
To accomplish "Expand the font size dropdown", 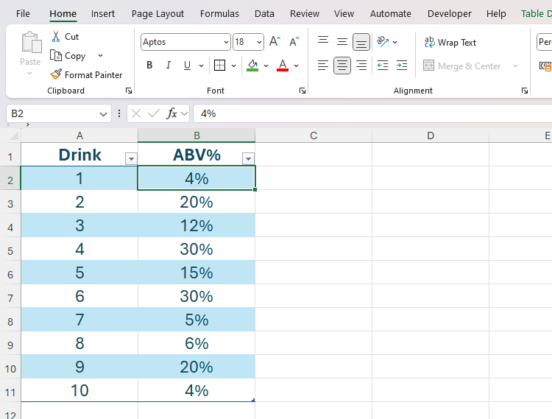I will [258, 43].
